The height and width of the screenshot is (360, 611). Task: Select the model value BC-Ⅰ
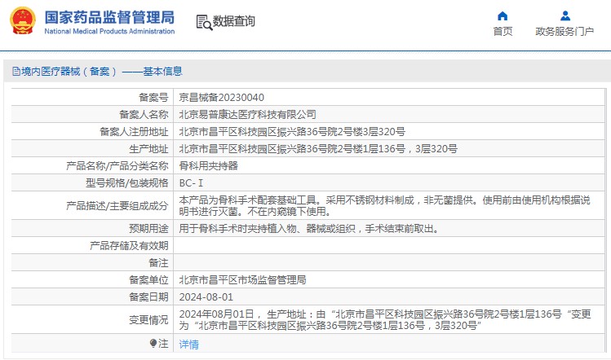tap(191, 183)
